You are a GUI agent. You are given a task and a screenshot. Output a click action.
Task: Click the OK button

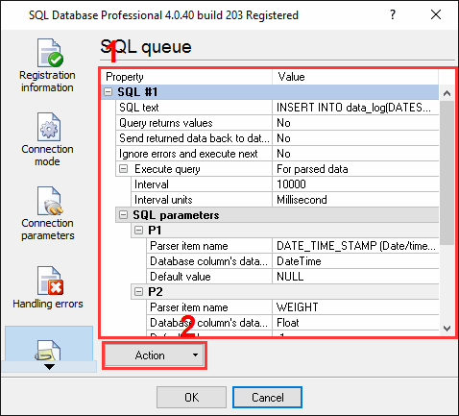tap(191, 397)
